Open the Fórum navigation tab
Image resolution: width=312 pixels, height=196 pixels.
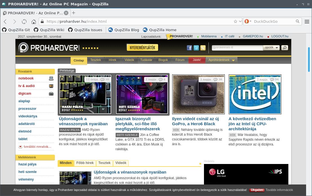[x=180, y=60]
